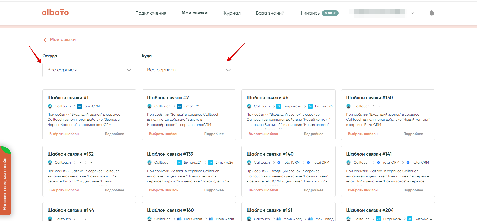Click second retailCRM icon in Шаблон #141

(x=408, y=162)
